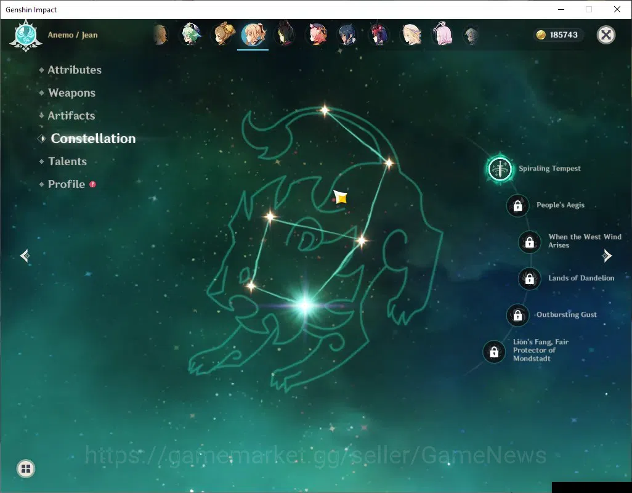This screenshot has height=493, width=632.
Task: Open the four-square grid menu icon
Action: tap(26, 468)
